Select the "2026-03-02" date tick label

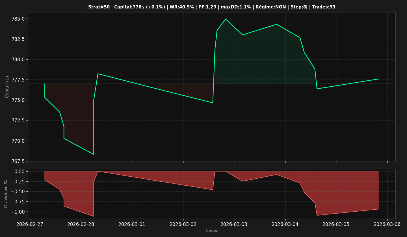(x=183, y=224)
